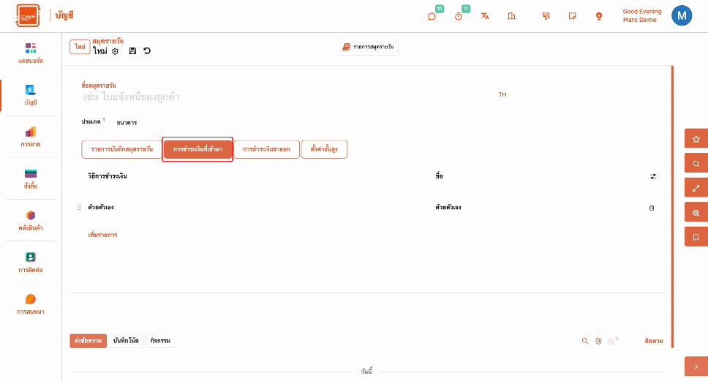Screen dimensions: 708x381
Task: Click the expand fullscreen arrows button
Action: tap(696, 188)
